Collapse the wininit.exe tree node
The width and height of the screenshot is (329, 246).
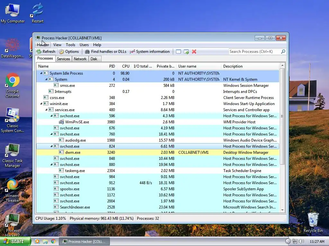(41, 103)
